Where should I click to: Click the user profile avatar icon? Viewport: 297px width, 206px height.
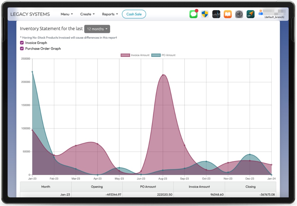click(x=261, y=12)
